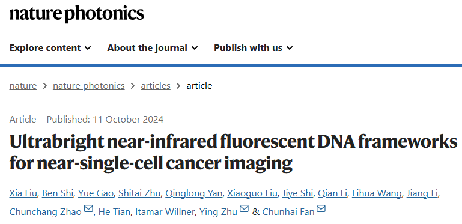Click author Chunhai Fan name link
Screen dimensions: 462x224
[x=288, y=211]
